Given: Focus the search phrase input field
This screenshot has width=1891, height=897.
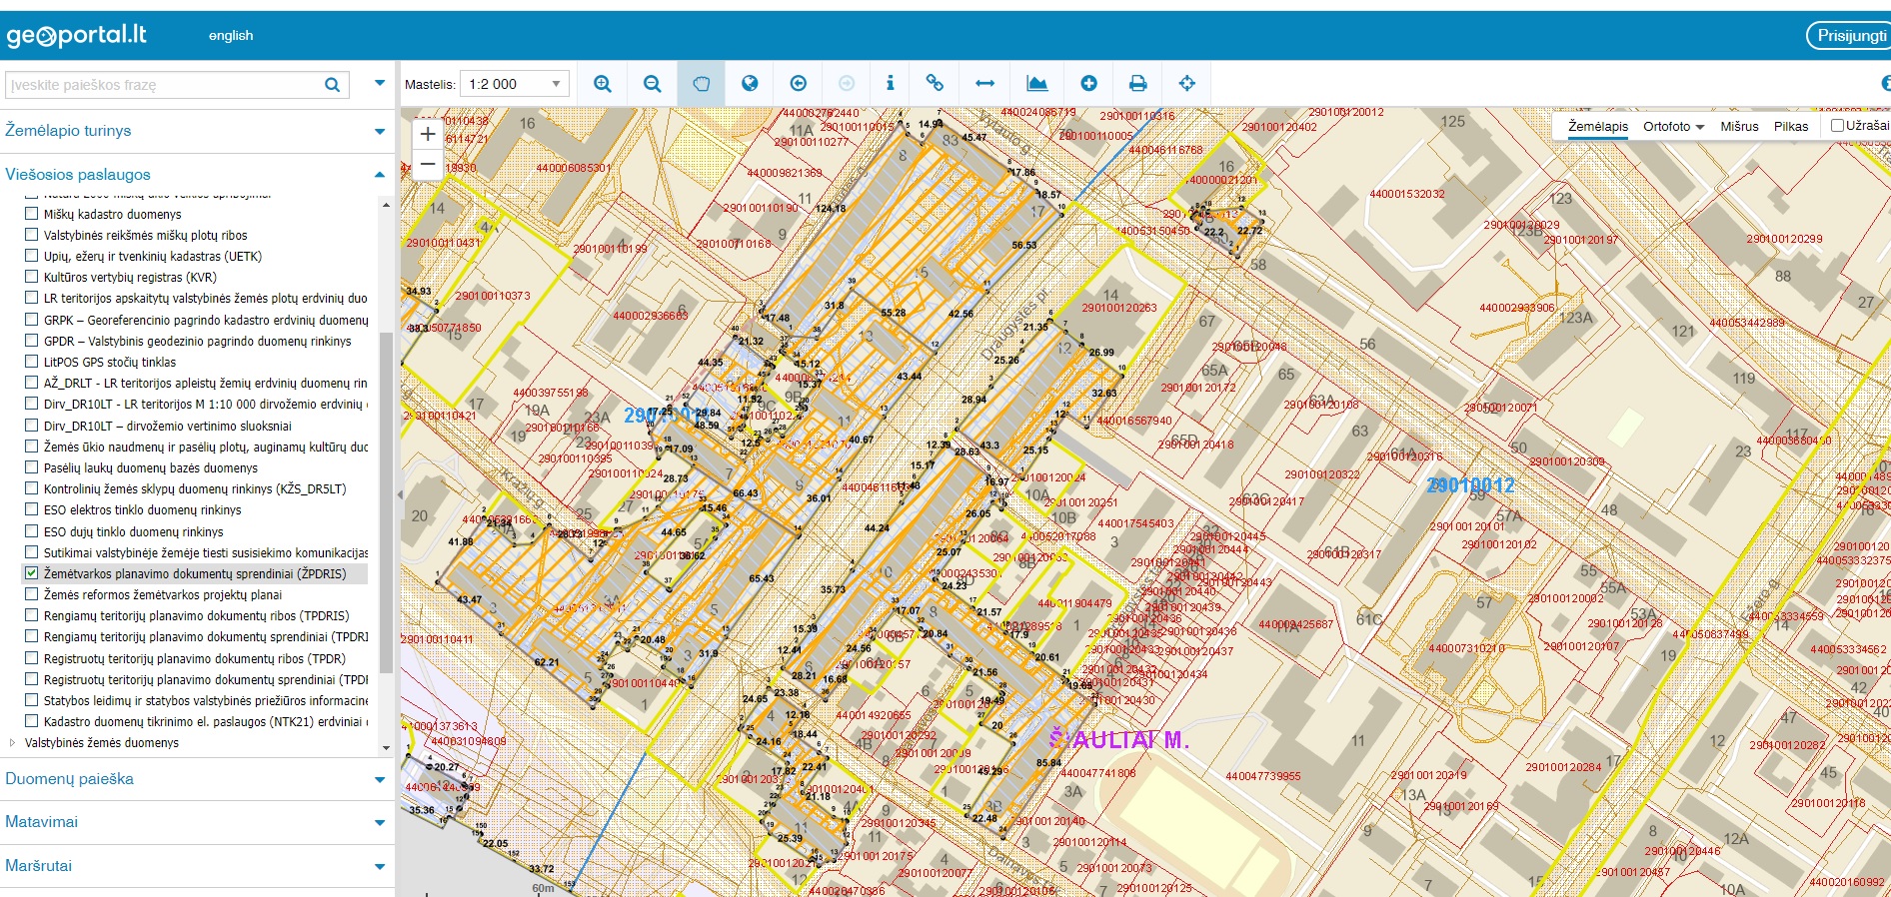Looking at the screenshot, I should (x=165, y=85).
